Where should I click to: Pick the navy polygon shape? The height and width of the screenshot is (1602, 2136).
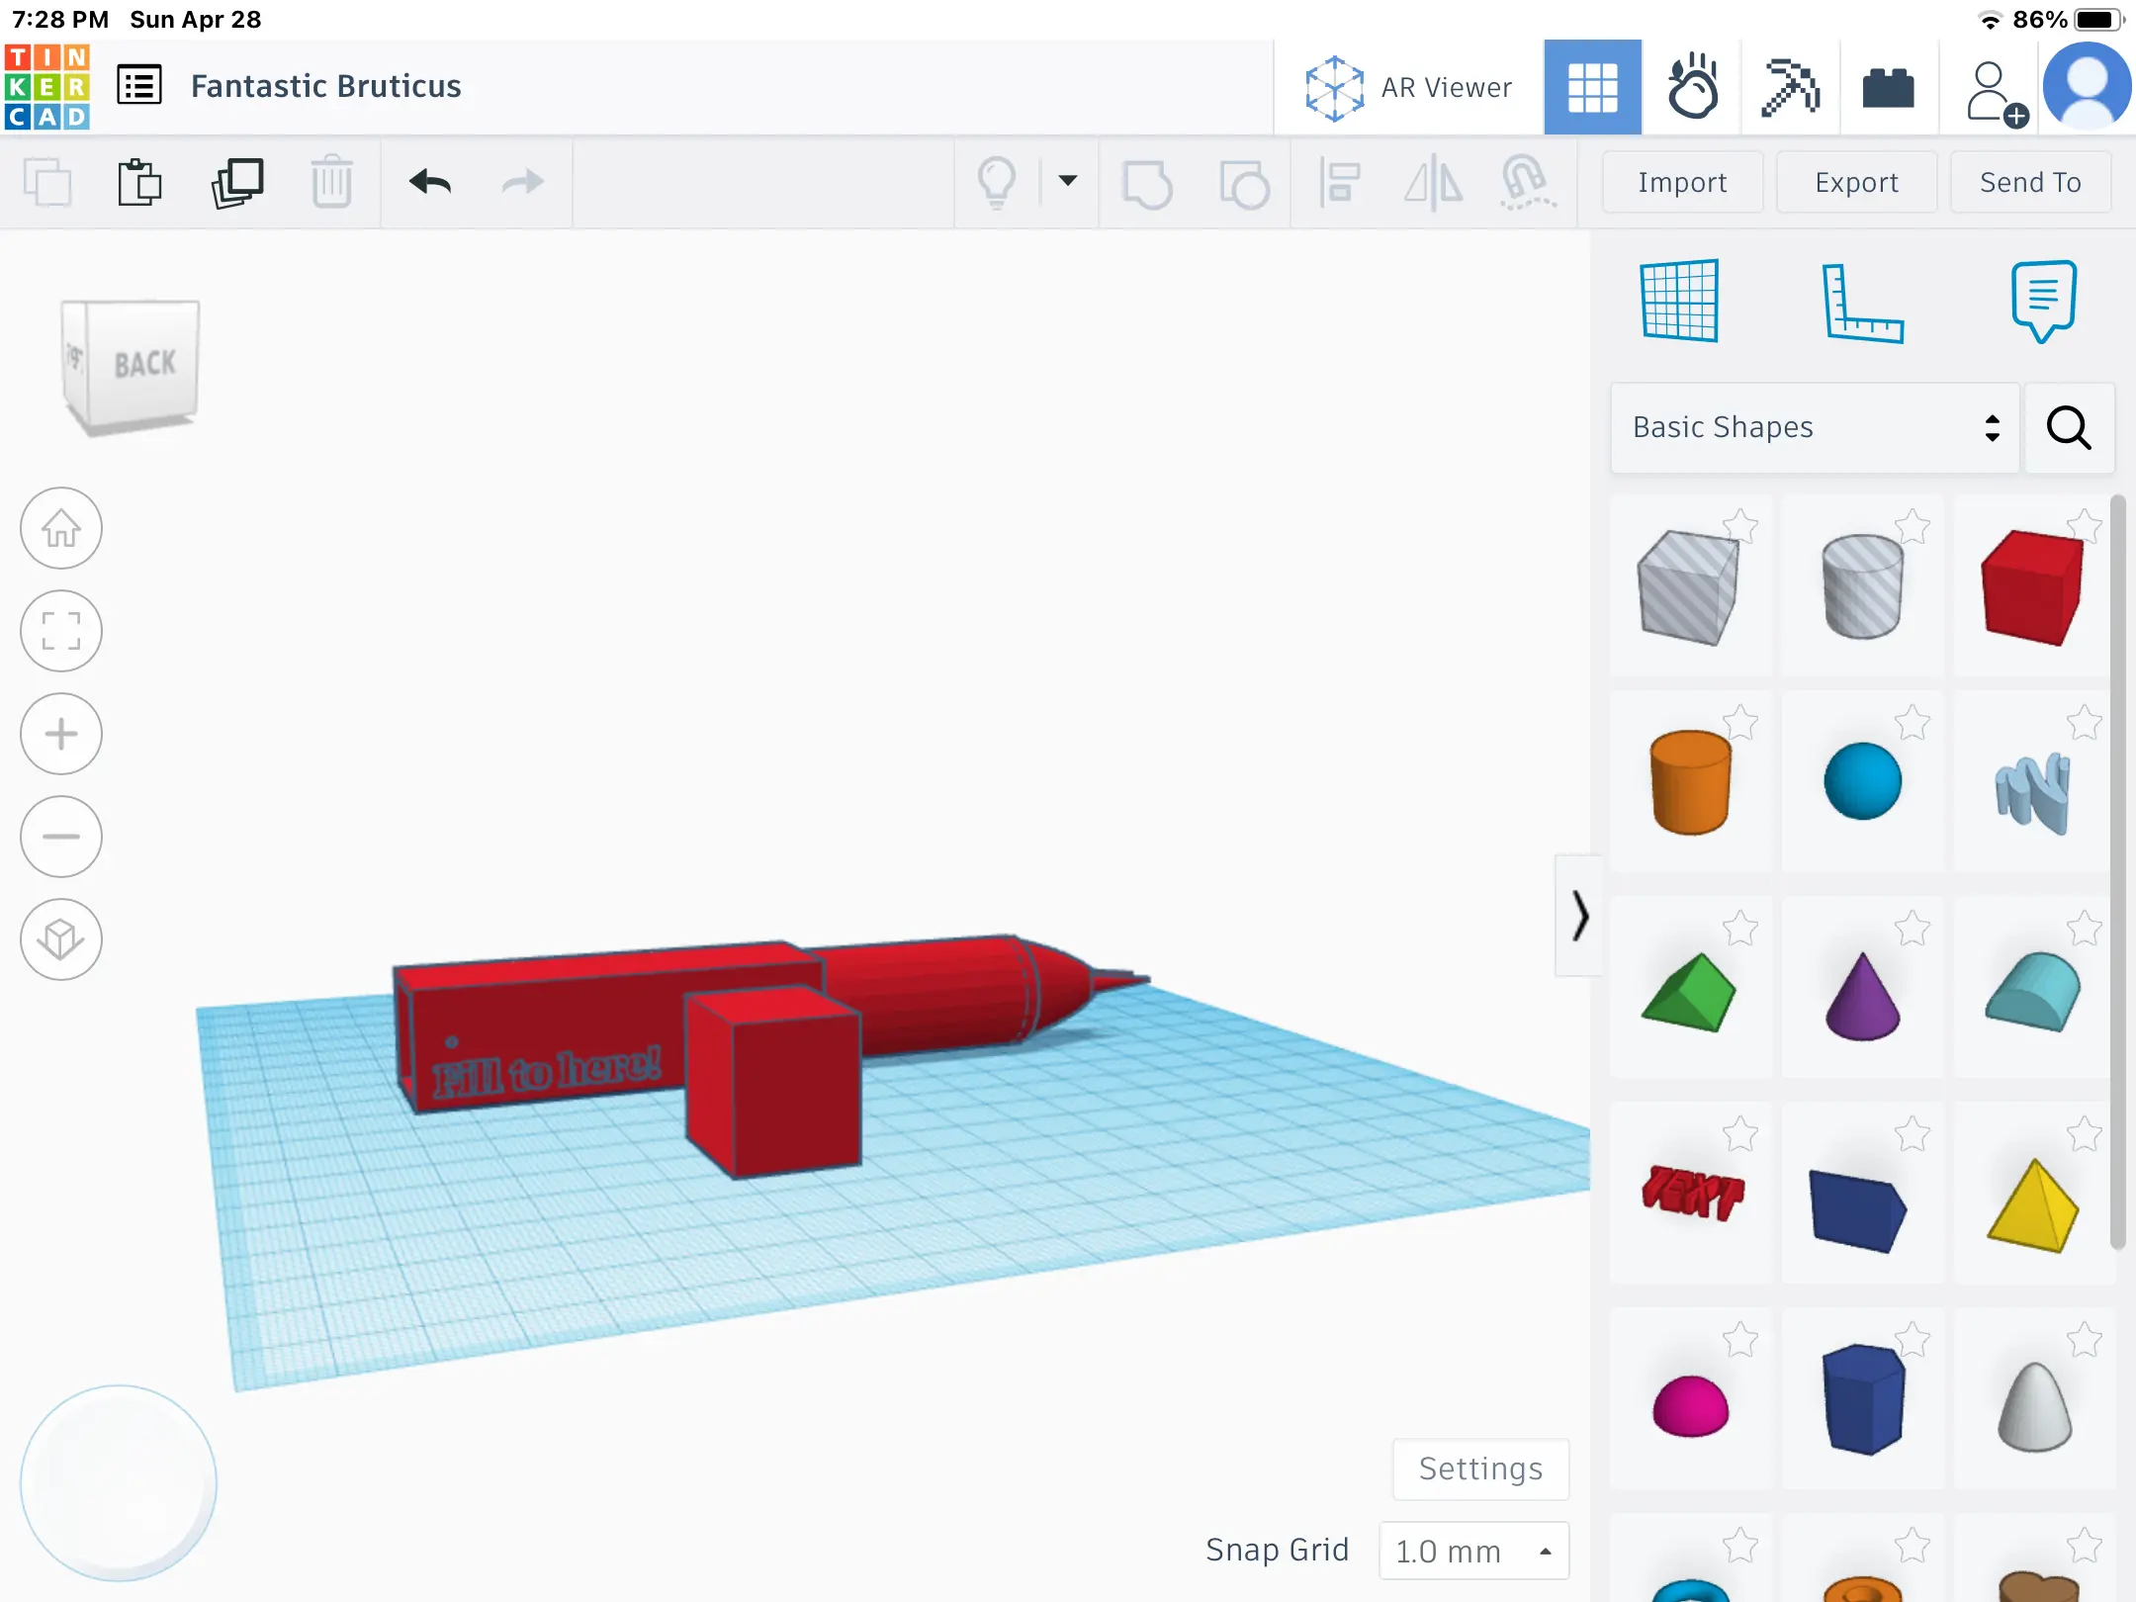coord(1862,1398)
